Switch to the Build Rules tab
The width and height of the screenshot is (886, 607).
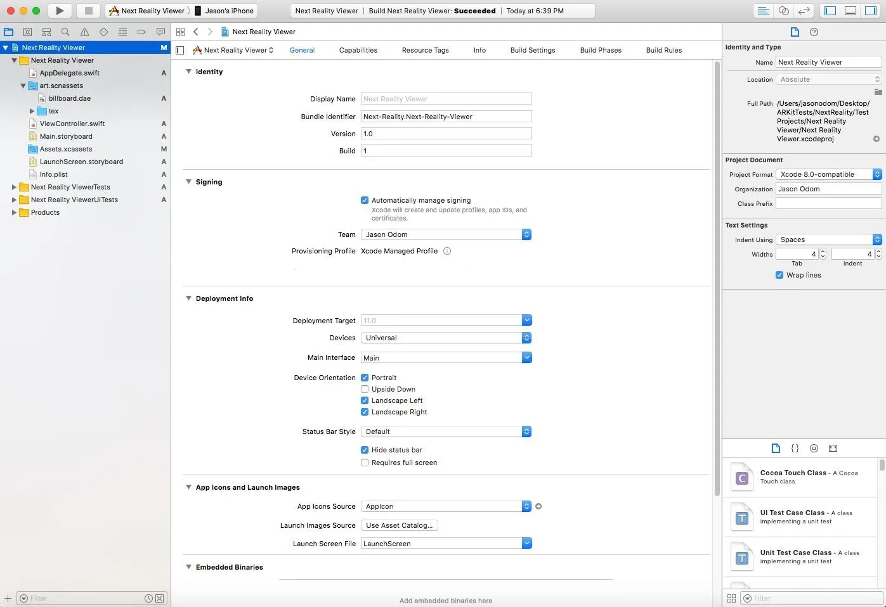[664, 50]
